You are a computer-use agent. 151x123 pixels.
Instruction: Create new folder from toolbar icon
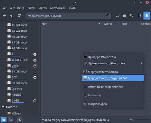(x=125, y=16)
